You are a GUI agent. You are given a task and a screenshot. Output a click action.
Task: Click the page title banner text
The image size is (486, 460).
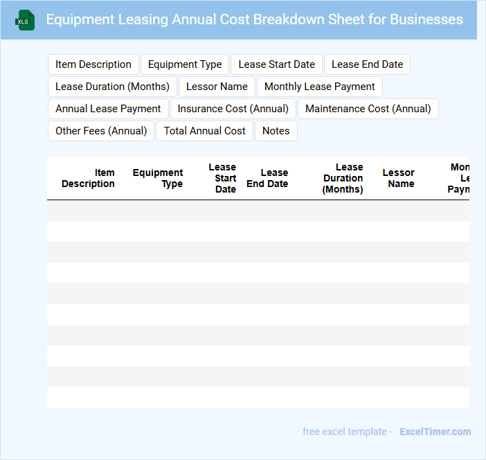[x=254, y=19]
